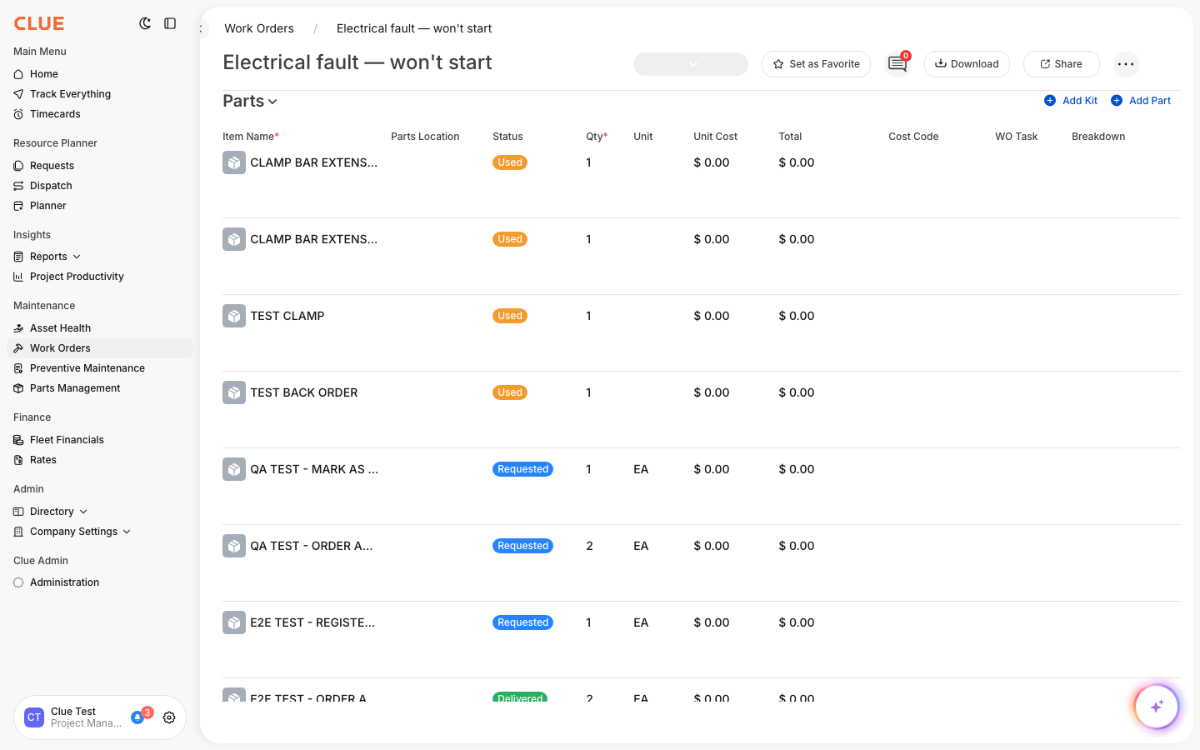This screenshot has height=750, width=1200.
Task: Click the Delivered status badge
Action: 520,698
